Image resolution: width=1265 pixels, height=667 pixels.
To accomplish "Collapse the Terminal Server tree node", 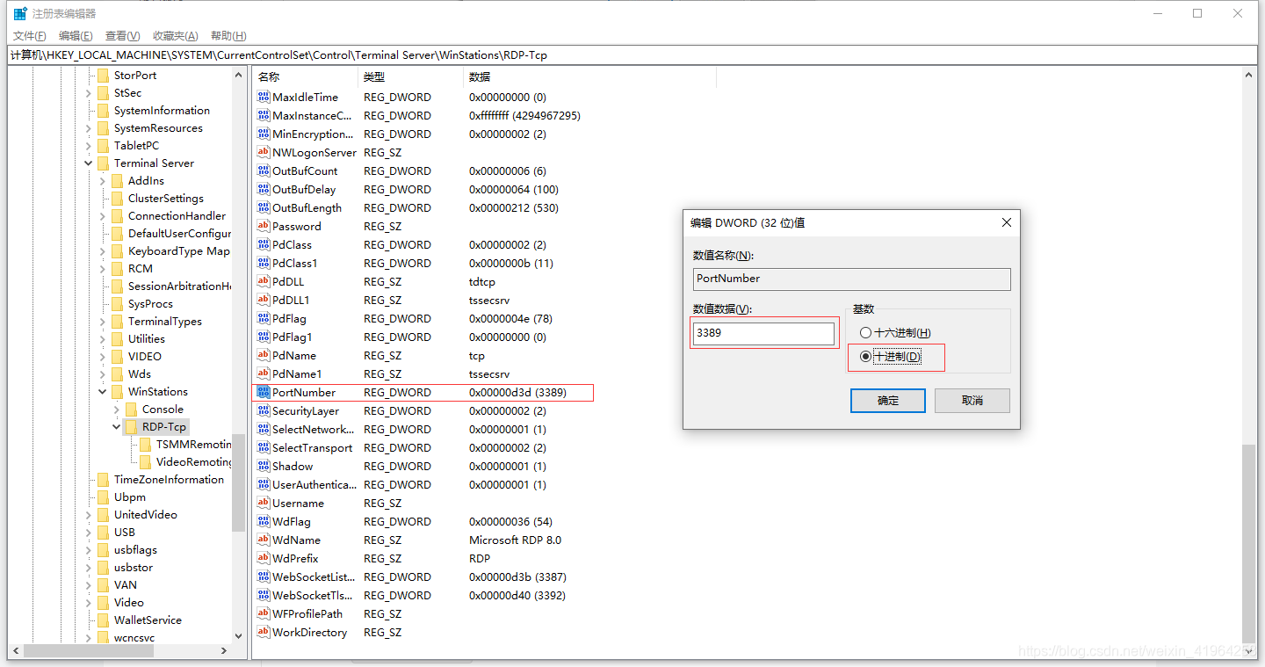I will 89,163.
